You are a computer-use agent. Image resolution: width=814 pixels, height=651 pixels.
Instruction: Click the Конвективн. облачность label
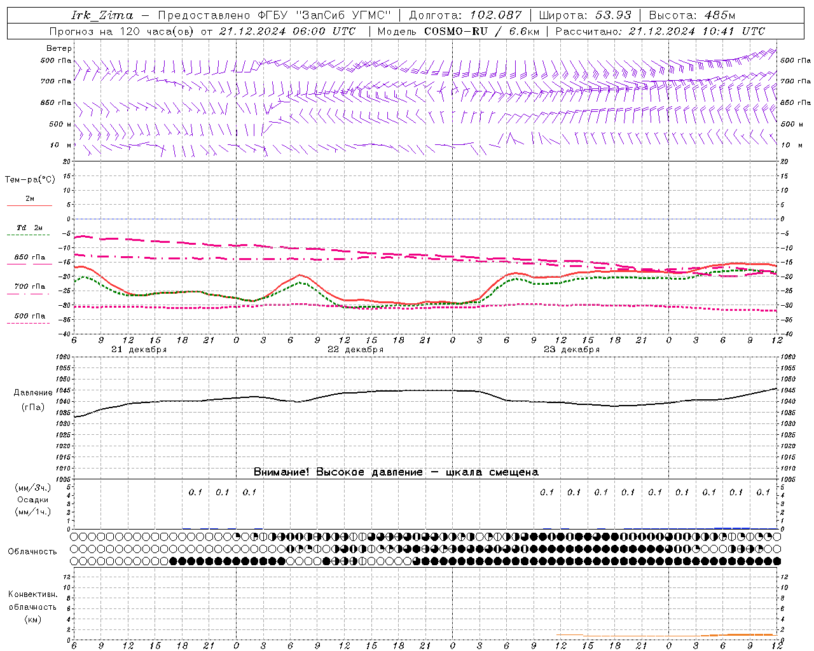point(32,601)
